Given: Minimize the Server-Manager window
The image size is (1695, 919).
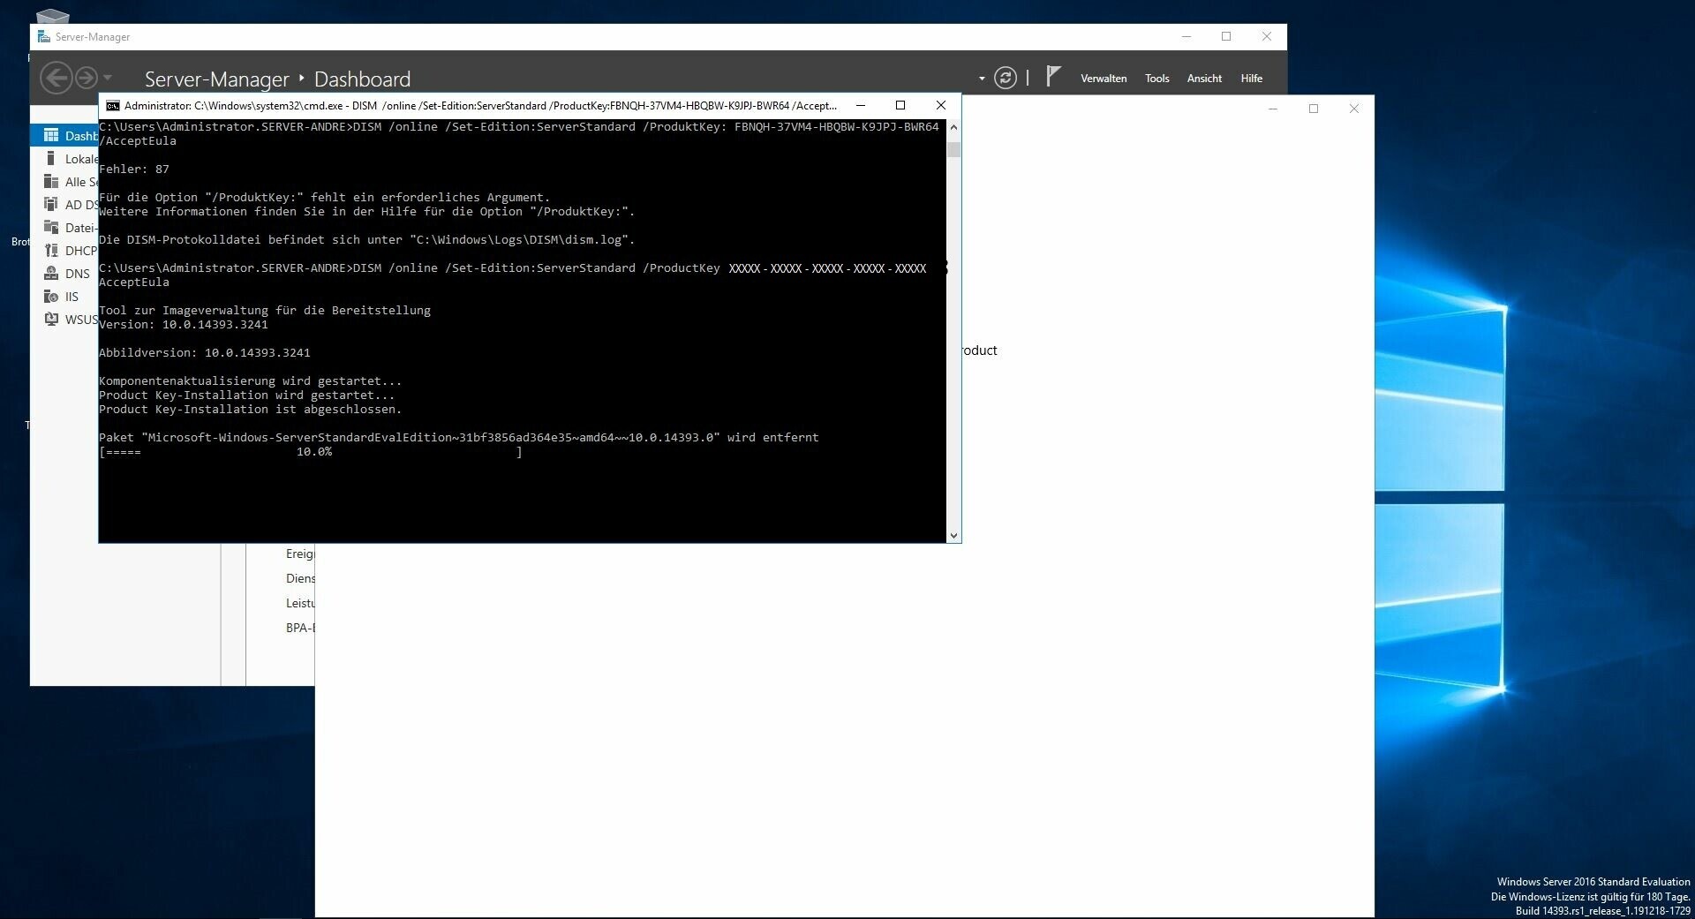Looking at the screenshot, I should [x=1186, y=36].
